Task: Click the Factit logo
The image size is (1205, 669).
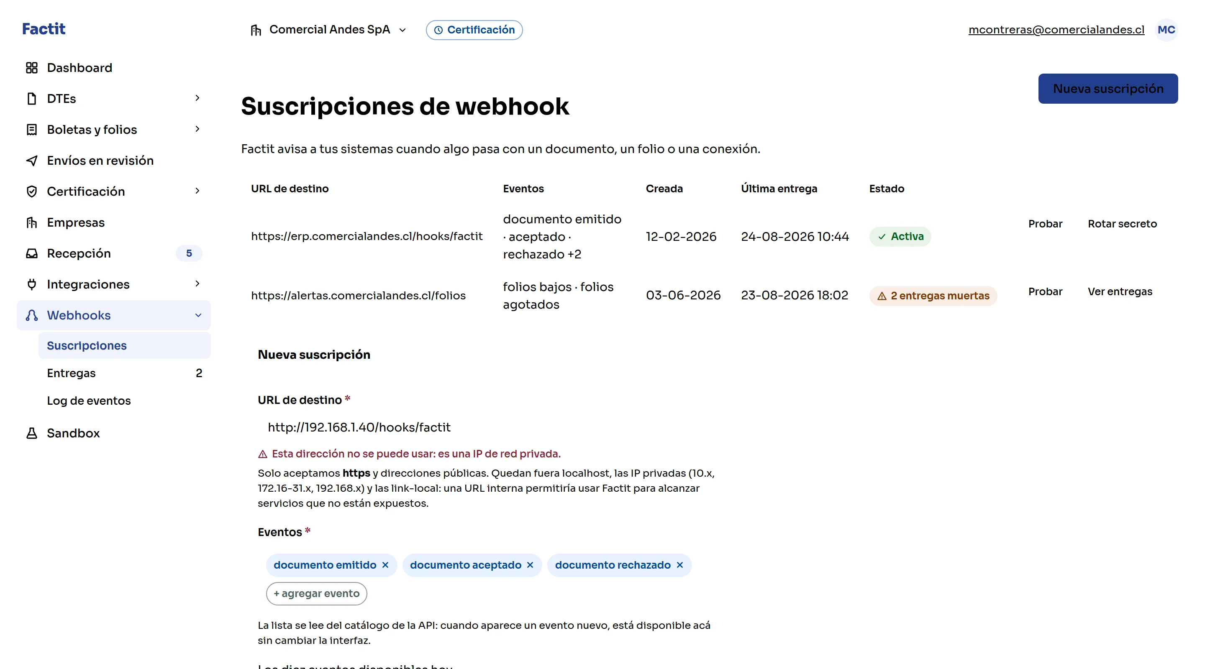Action: (x=44, y=29)
